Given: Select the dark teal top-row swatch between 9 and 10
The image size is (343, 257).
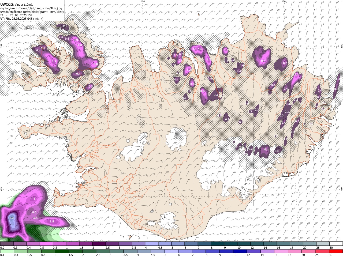Looking at the screenshot, I should point(231,244).
